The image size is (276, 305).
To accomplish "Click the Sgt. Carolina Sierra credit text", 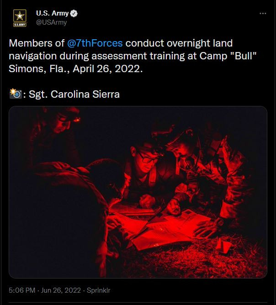I will [x=74, y=95].
